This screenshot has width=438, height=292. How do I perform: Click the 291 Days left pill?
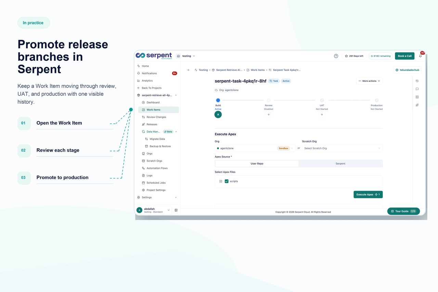pos(354,56)
